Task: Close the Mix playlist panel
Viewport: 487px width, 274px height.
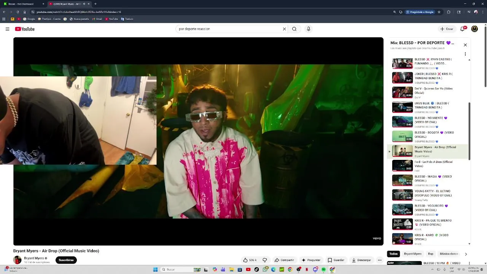Action: [x=465, y=45]
